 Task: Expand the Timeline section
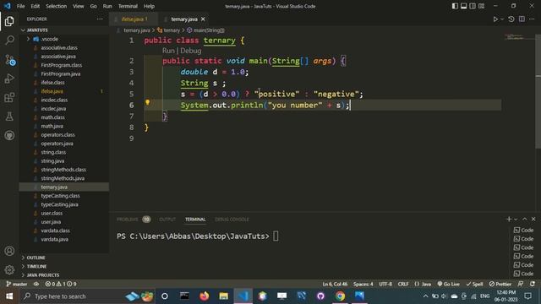pos(36,266)
